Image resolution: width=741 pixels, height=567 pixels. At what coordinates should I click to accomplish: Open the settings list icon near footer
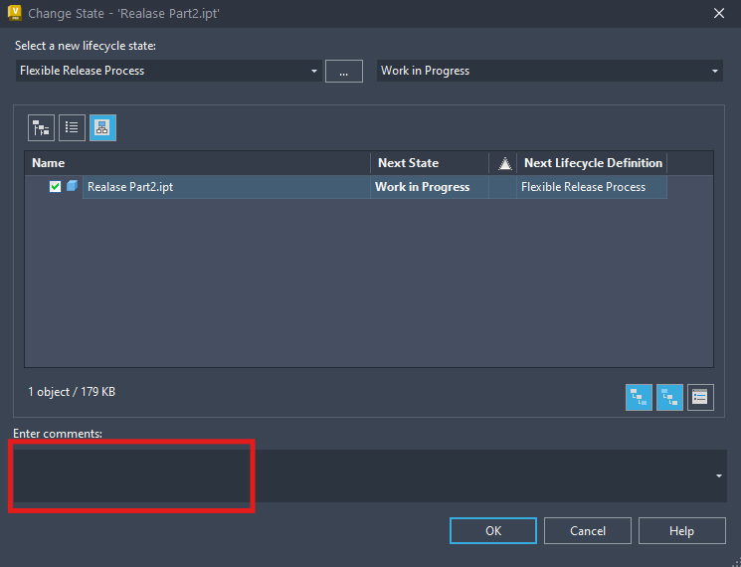[700, 397]
